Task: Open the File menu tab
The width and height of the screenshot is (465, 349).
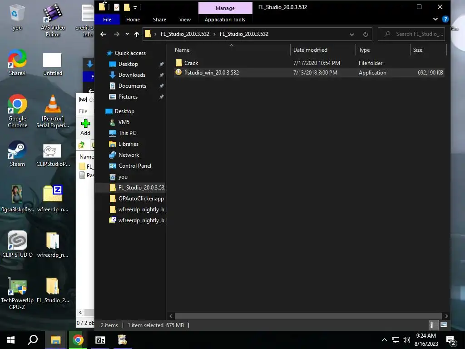Action: pyautogui.click(x=107, y=20)
